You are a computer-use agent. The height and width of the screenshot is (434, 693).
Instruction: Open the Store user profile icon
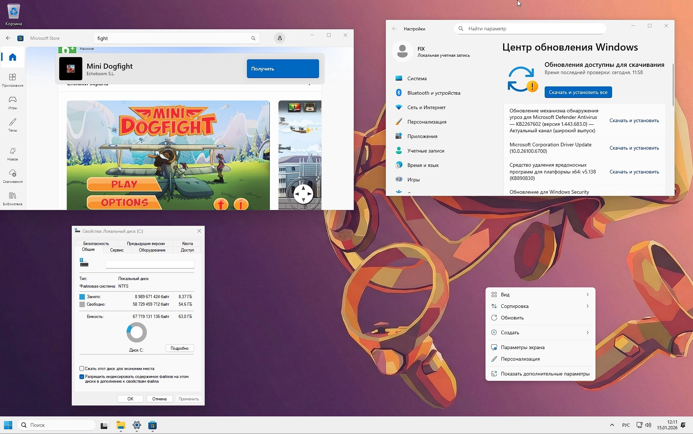click(x=279, y=38)
